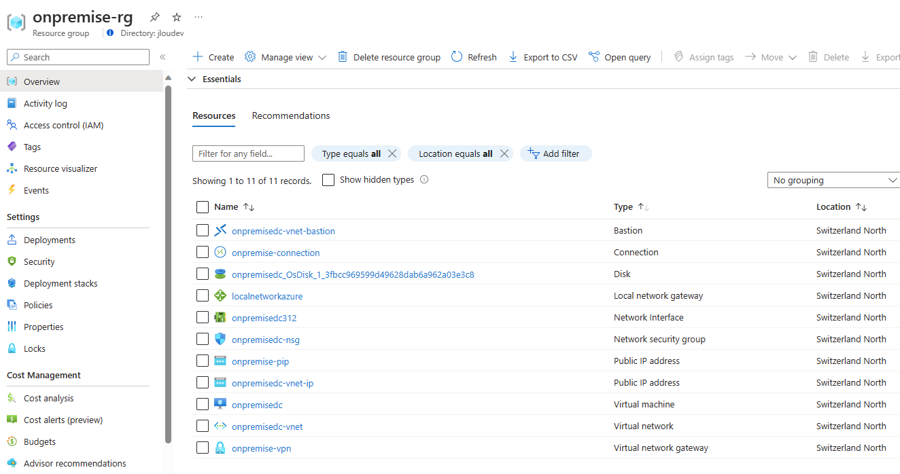Viewport: 900px width, 474px height.
Task: Pin the onpremise-rg resource group
Action: 155,17
